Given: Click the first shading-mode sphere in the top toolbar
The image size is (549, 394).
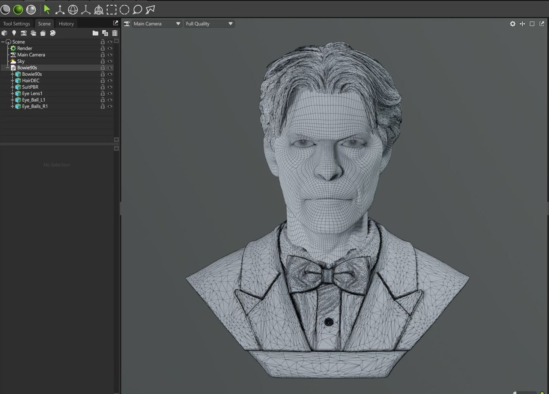Looking at the screenshot, I should [x=5, y=9].
